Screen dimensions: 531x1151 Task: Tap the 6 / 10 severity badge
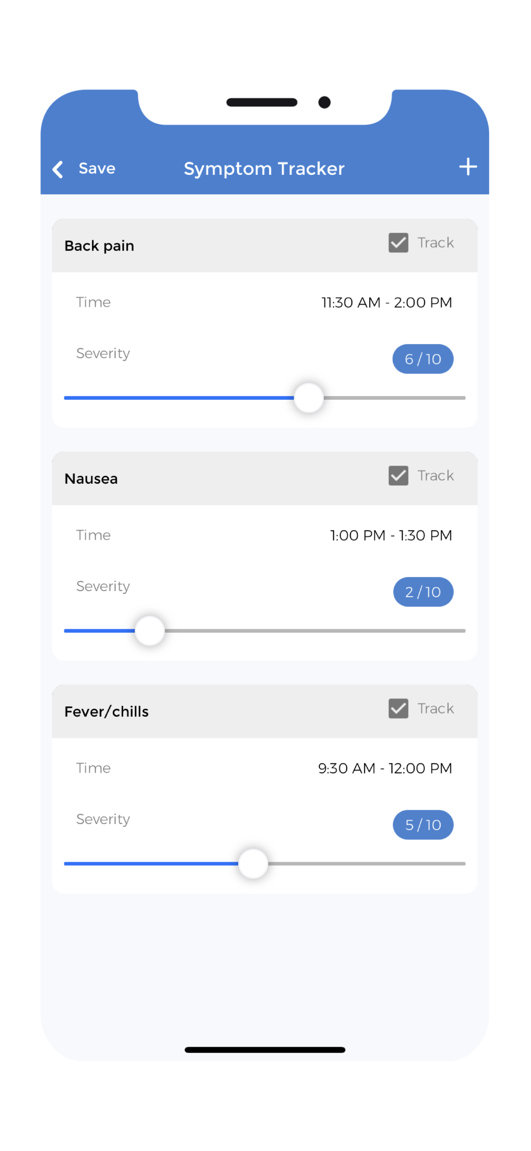click(422, 359)
